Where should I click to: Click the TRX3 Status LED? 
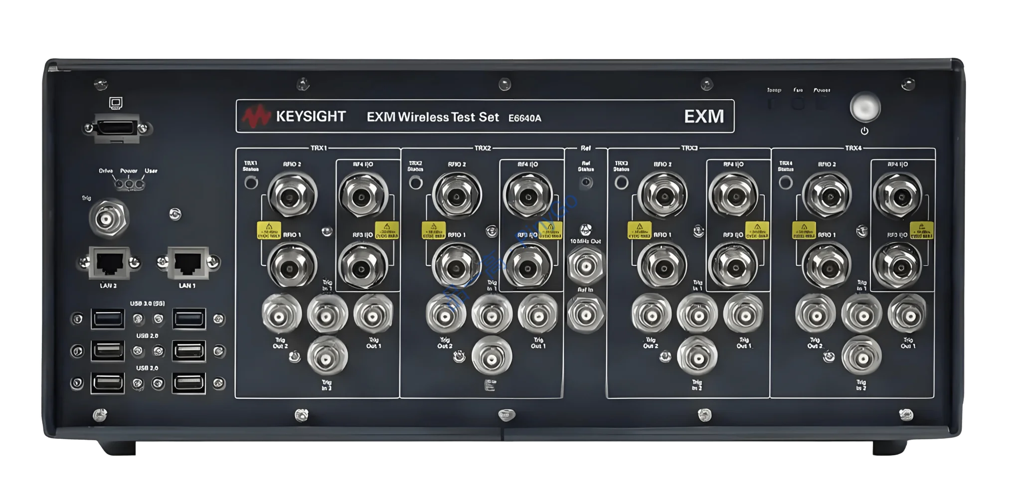pyautogui.click(x=621, y=183)
